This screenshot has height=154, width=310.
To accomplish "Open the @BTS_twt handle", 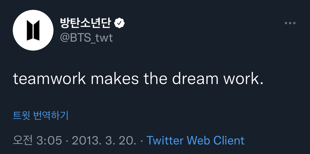I will tap(86, 38).
